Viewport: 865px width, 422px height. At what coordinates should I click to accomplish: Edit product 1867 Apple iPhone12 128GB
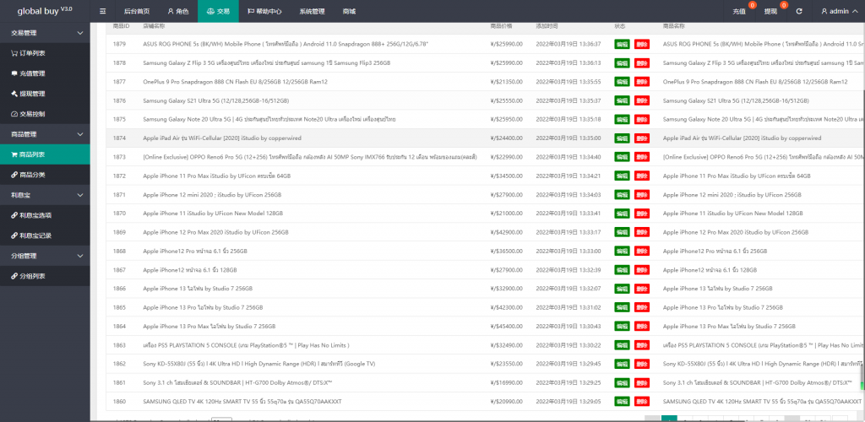[622, 270]
